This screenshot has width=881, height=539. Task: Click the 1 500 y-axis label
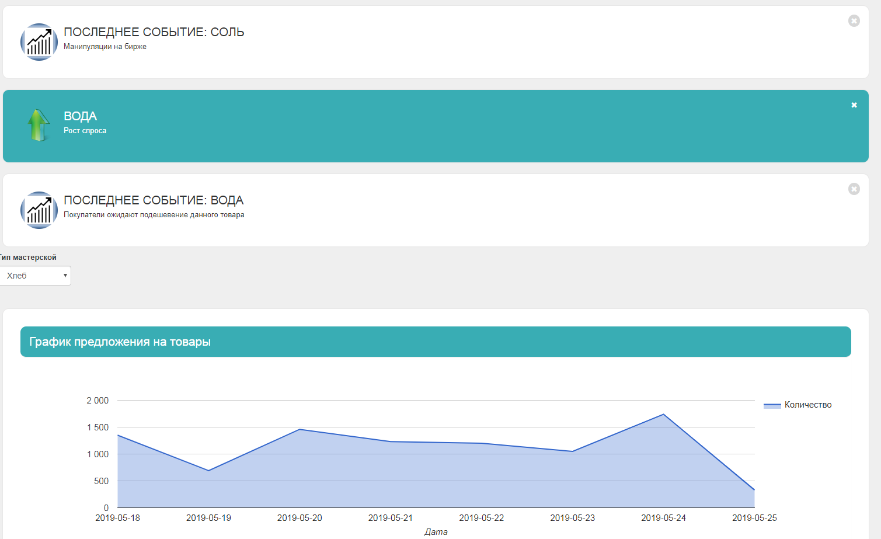[97, 427]
